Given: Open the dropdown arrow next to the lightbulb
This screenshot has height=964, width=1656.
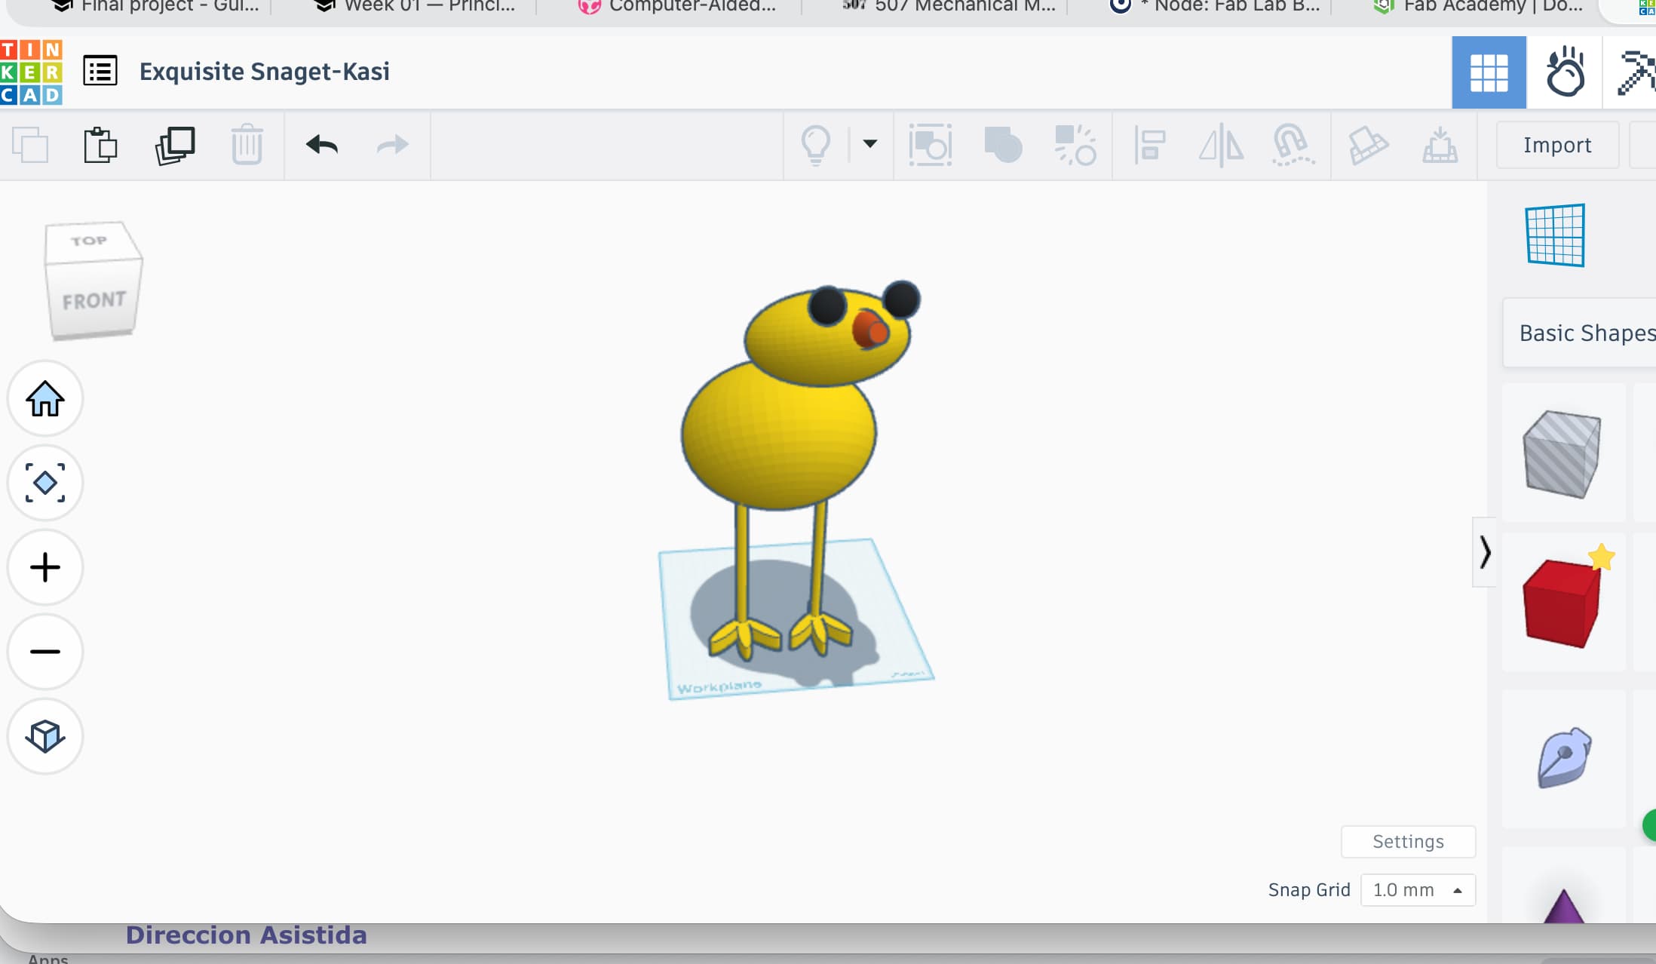Looking at the screenshot, I should pyautogui.click(x=869, y=145).
